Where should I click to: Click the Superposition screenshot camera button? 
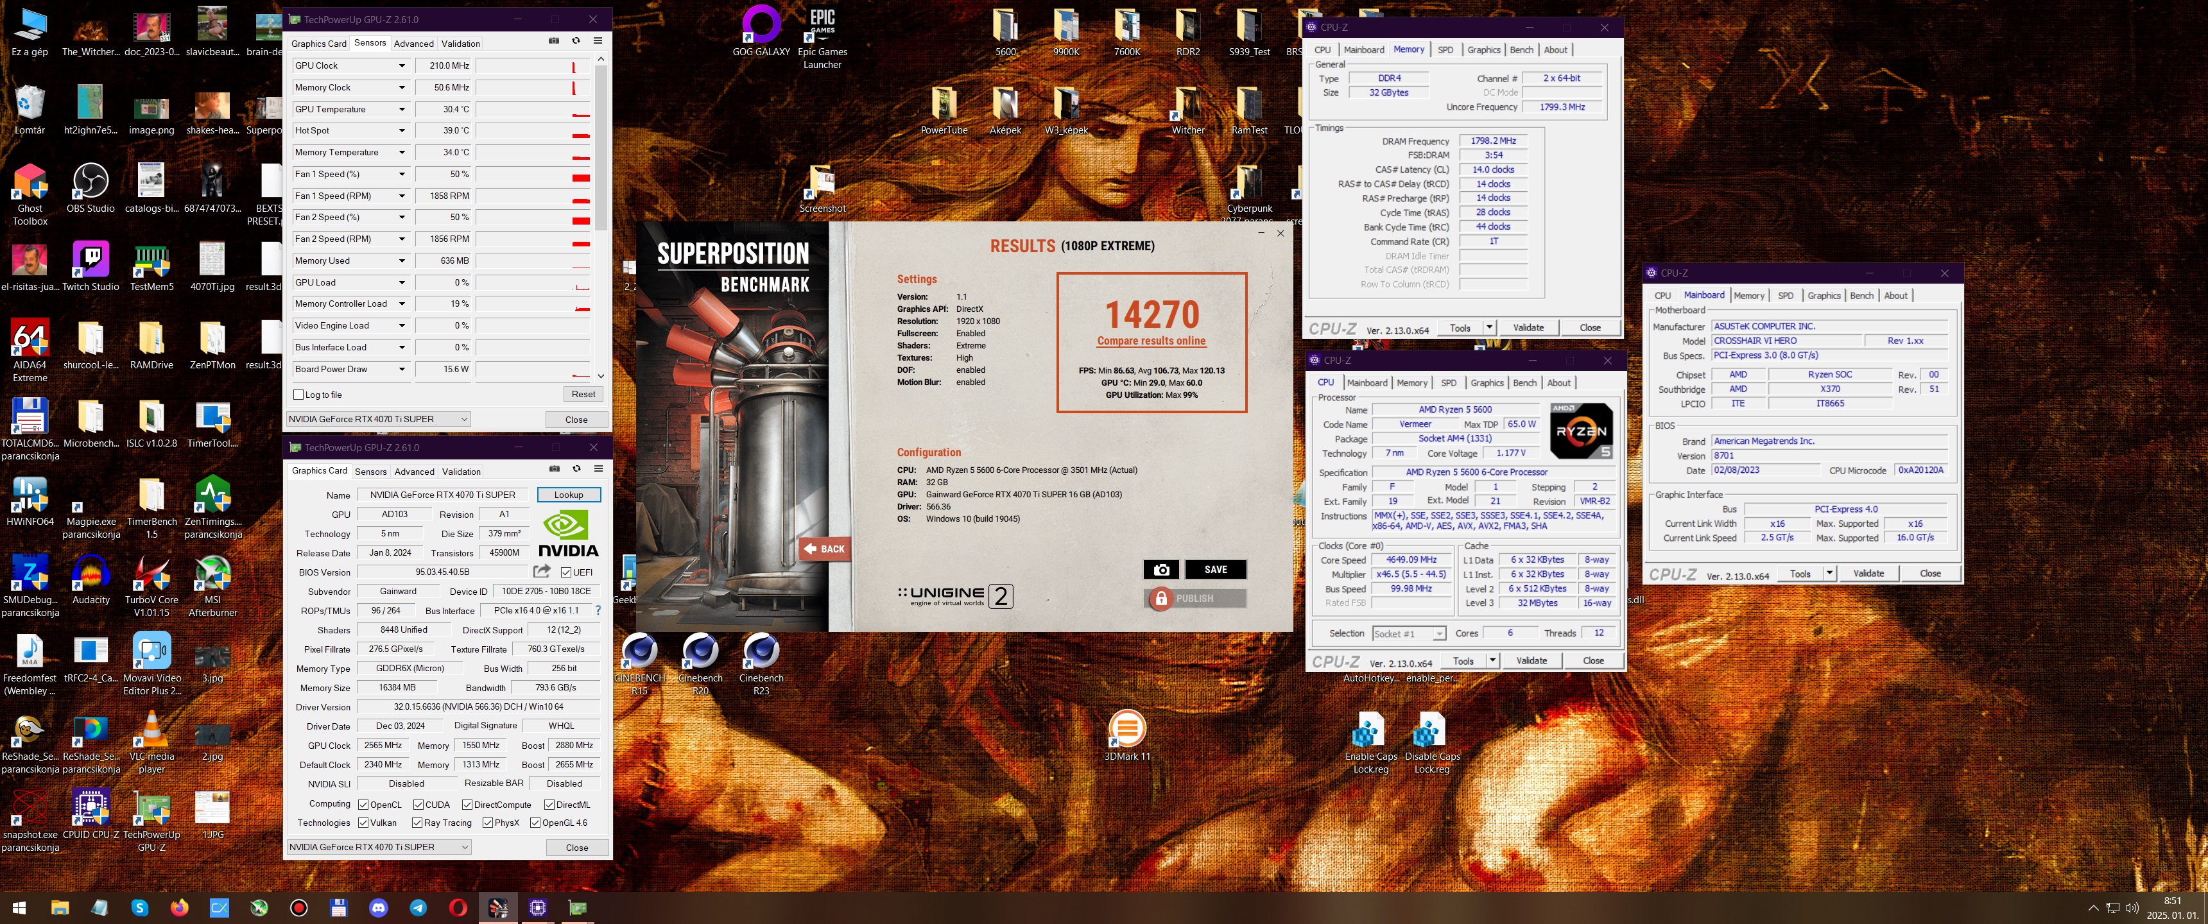pos(1160,570)
